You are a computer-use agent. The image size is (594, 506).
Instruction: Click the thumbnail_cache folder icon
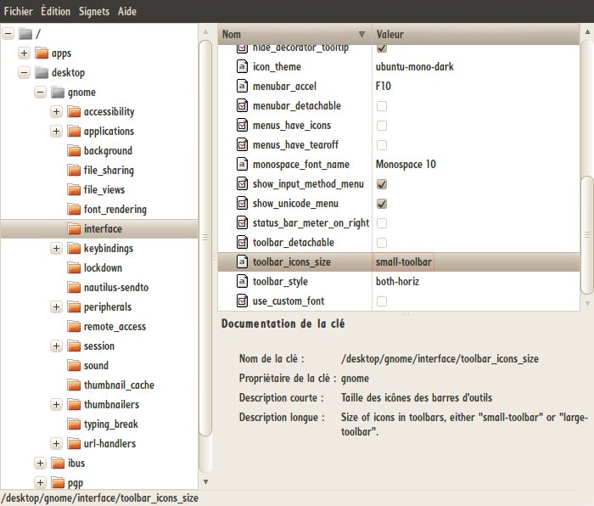(74, 385)
